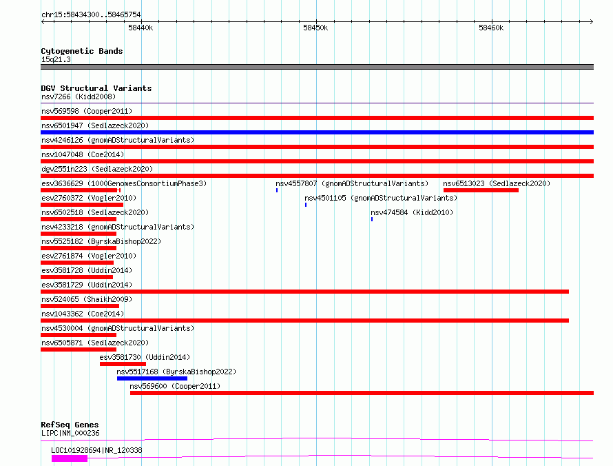Open variant nsv1043362 (Coe2014)
This screenshot has width=613, height=466.
83,314
